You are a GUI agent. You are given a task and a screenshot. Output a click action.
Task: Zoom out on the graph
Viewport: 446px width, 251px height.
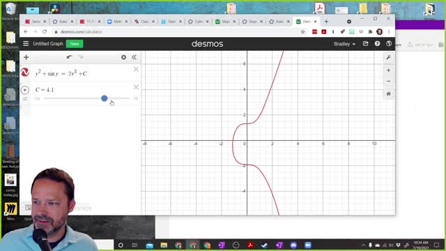tap(388, 81)
